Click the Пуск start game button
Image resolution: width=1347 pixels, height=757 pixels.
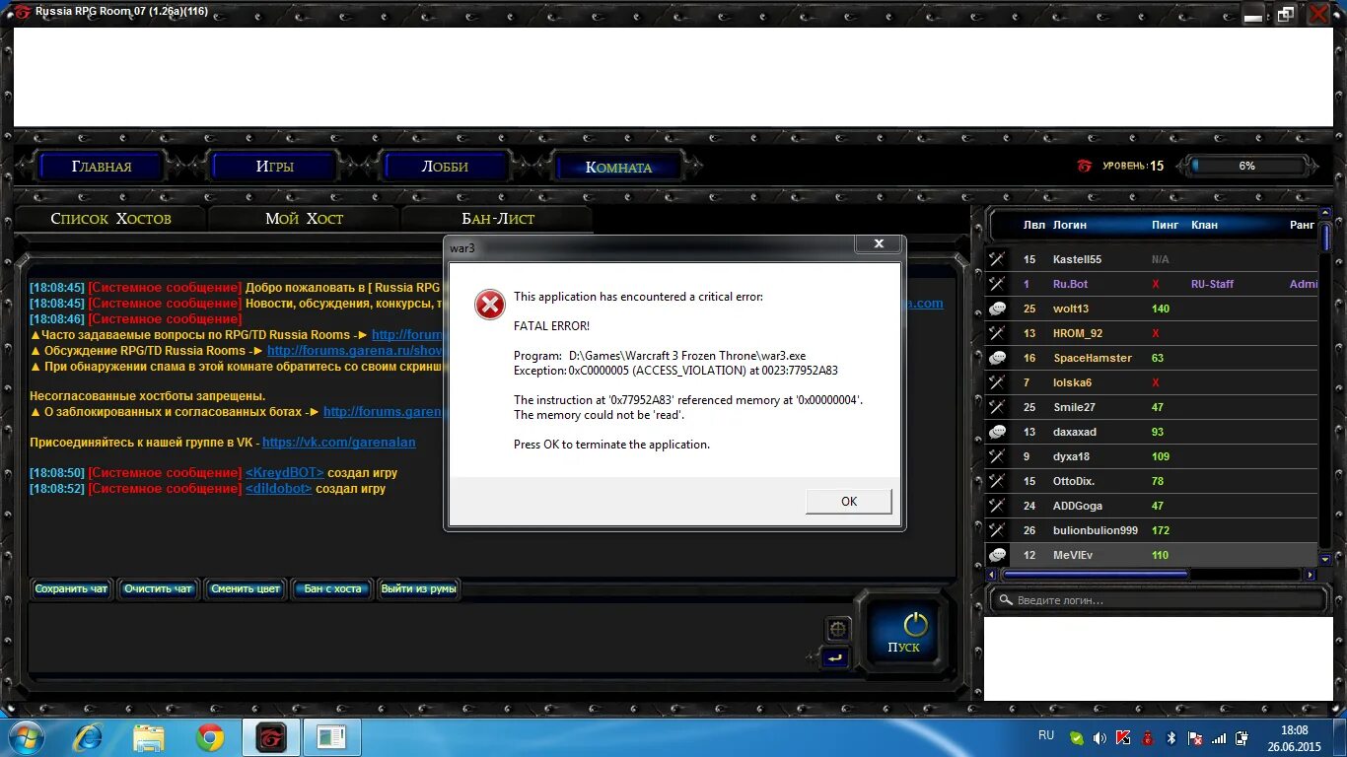pyautogui.click(x=903, y=634)
